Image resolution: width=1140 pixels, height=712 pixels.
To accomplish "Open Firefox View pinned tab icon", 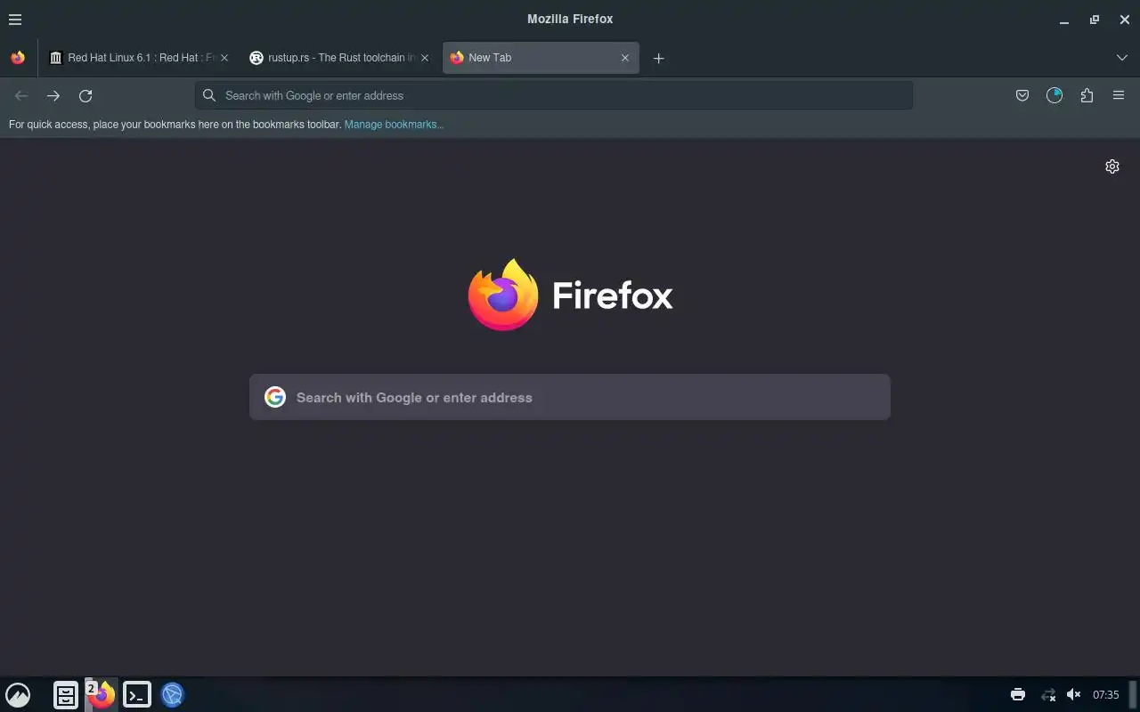I will click(x=18, y=58).
